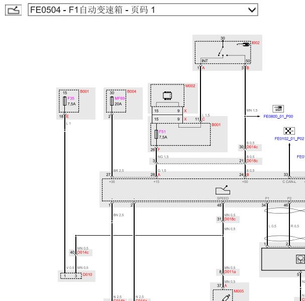Click the F51 fuse symbol
This screenshot has width=305, height=301.
click(x=156, y=135)
